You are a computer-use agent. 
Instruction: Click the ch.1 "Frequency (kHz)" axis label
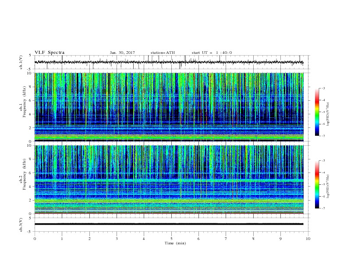pyautogui.click(x=25, y=101)
